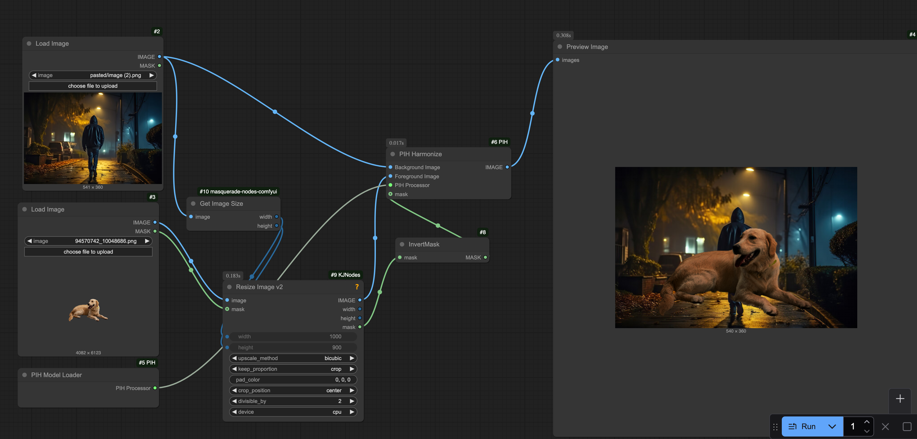Select previous image for pasted/image (2).png
The height and width of the screenshot is (439, 917).
click(x=34, y=75)
